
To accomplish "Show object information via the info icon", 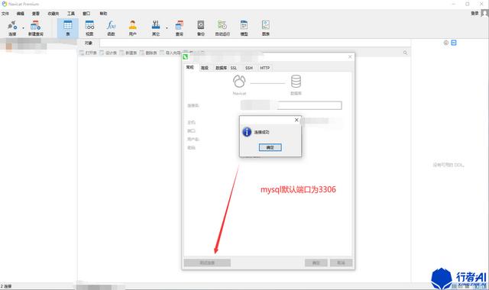I will (446, 43).
